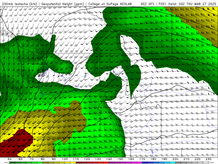218x164 pixels.
Task: Click the colorbar label 230
Action: click(208, 159)
